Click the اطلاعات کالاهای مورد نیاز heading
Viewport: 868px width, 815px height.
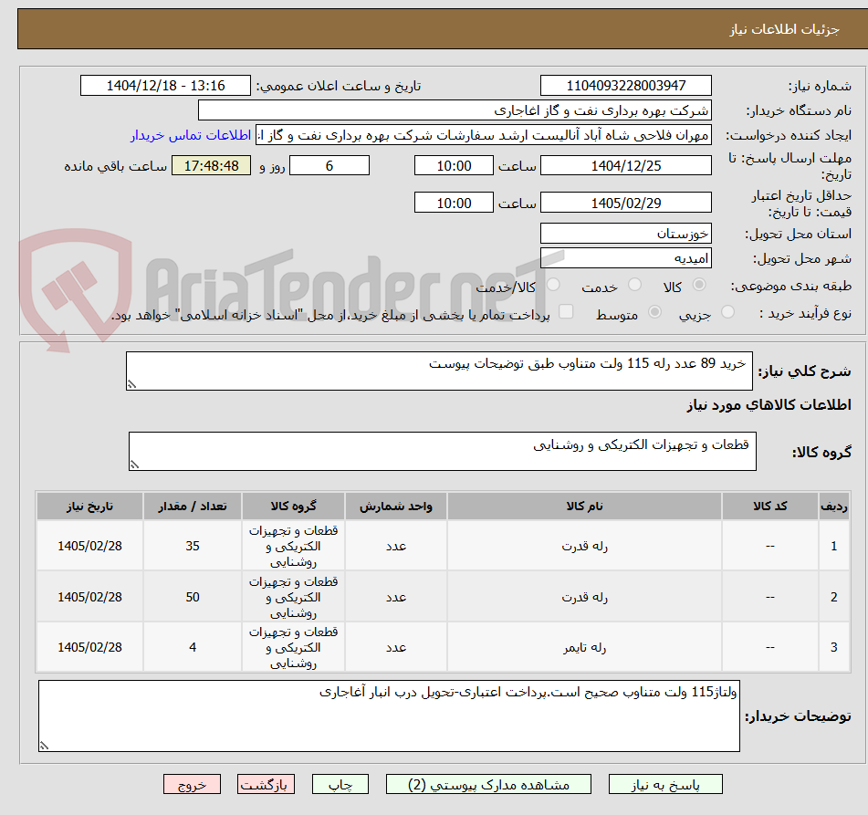pos(769,404)
